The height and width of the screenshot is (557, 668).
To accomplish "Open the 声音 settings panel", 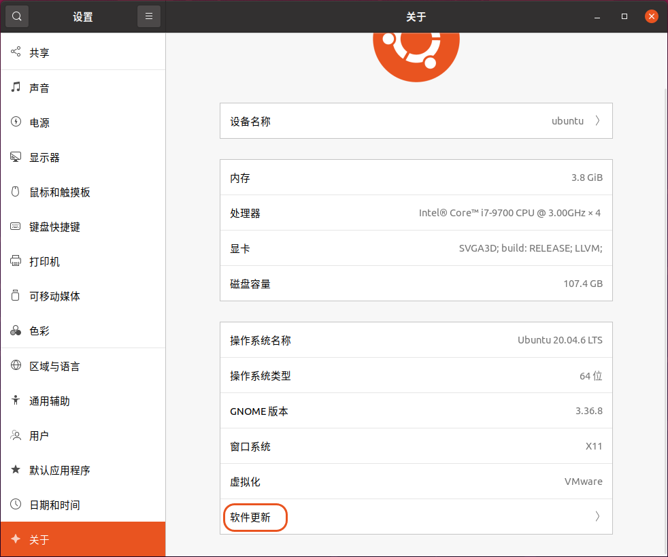I will point(83,88).
